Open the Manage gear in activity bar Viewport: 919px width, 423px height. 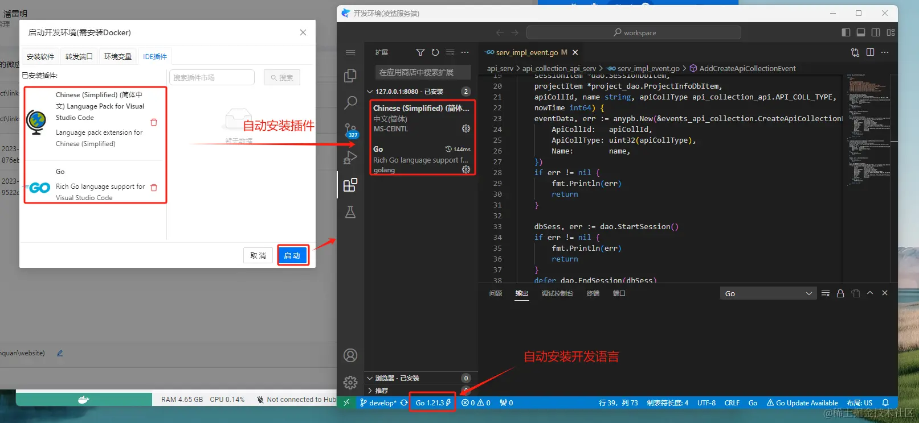(x=350, y=382)
